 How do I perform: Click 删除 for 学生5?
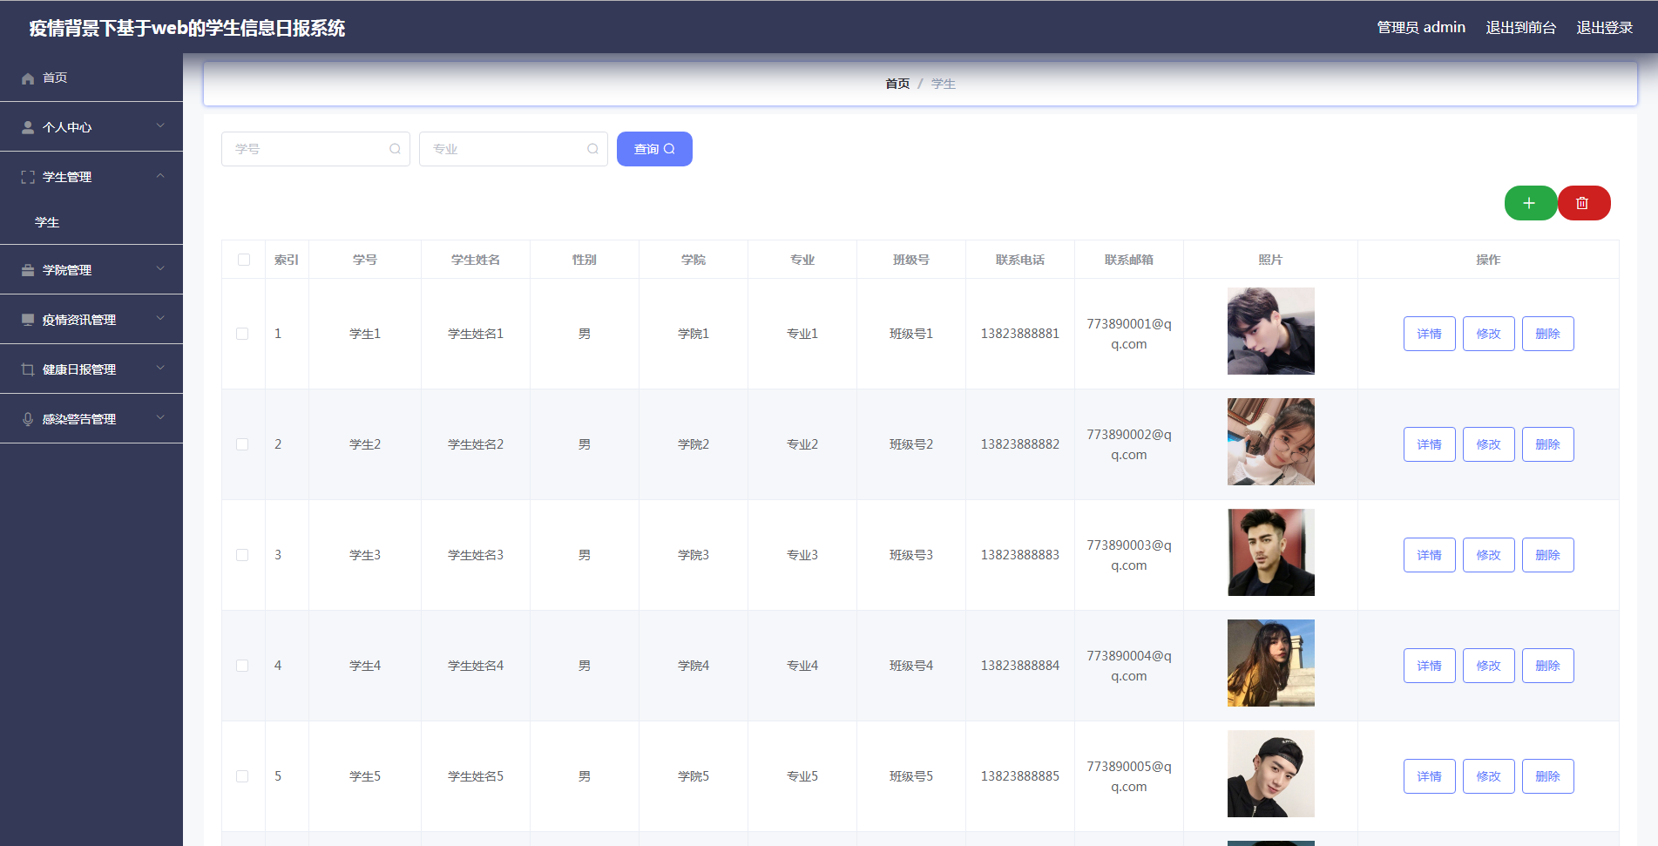pyautogui.click(x=1548, y=776)
